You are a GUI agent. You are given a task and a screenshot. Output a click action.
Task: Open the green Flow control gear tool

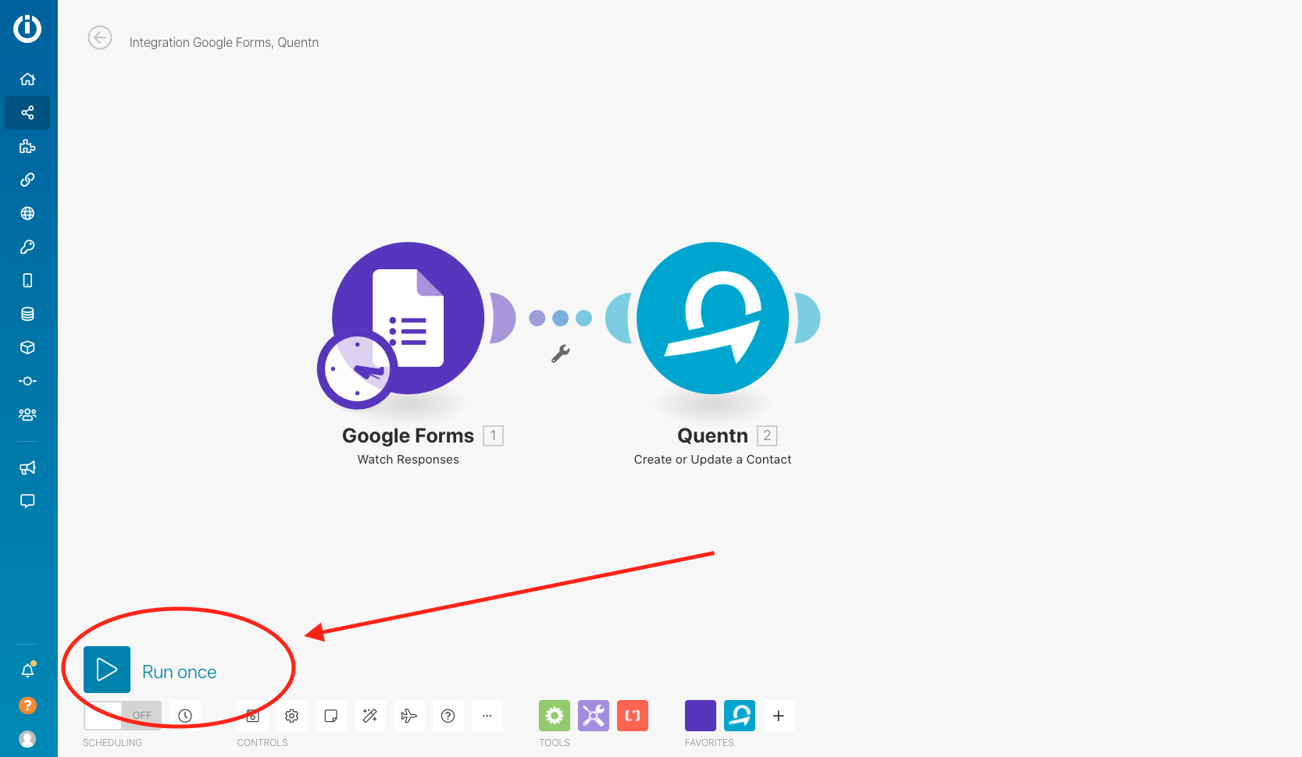(x=555, y=716)
